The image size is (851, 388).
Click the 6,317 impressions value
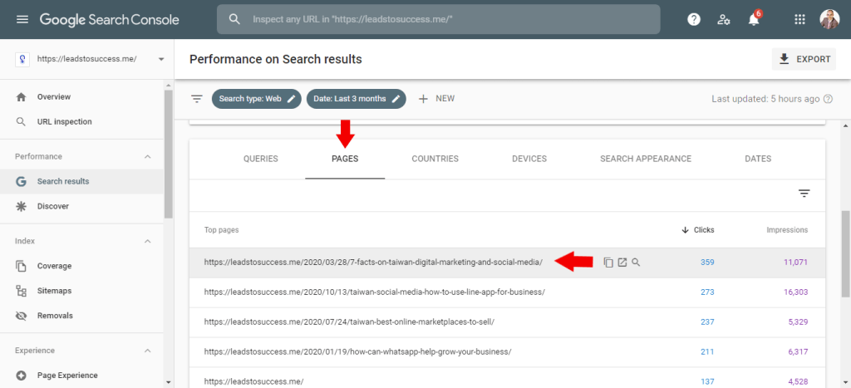click(798, 351)
